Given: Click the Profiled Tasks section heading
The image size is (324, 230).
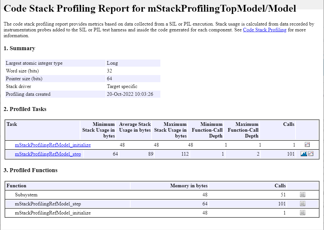Looking at the screenshot, I should (25, 109).
